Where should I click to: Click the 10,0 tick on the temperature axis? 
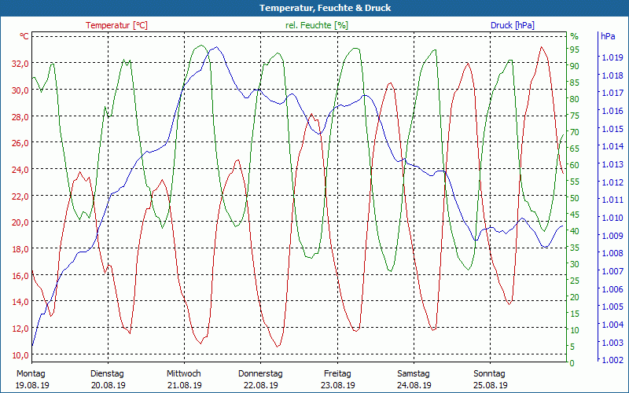(20, 354)
